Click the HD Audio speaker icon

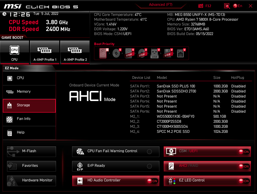[x=80, y=181]
